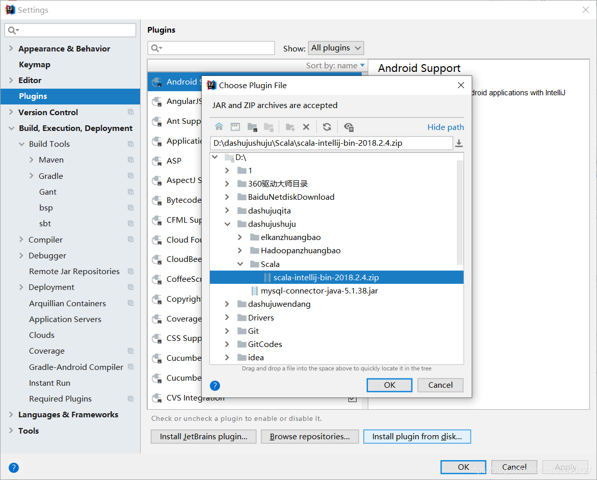Select Tools settings category
Screen dimensions: 597x480
(x=29, y=431)
